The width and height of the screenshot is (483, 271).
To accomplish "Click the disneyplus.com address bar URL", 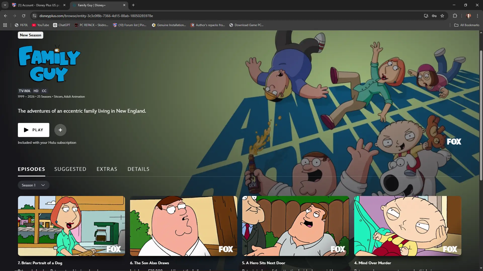I will tap(96, 16).
